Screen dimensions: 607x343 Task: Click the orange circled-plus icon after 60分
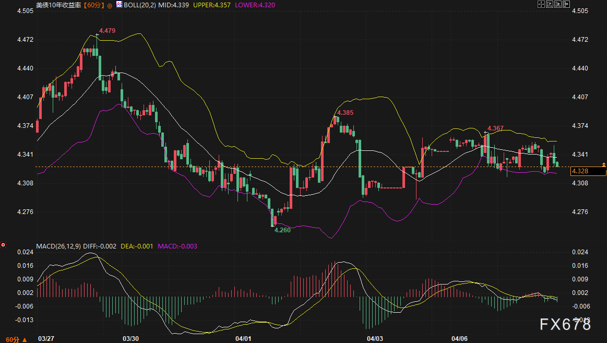point(110,5)
